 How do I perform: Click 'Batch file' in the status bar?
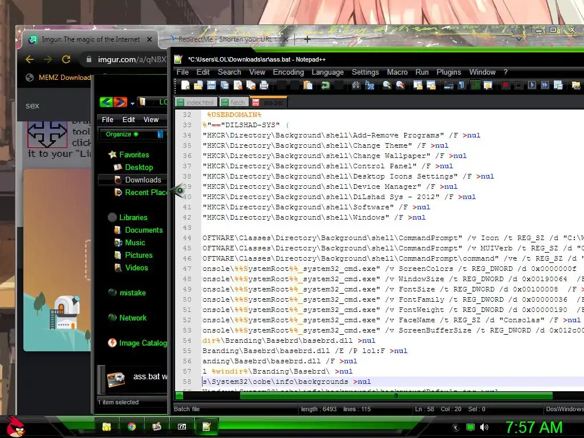(186, 409)
